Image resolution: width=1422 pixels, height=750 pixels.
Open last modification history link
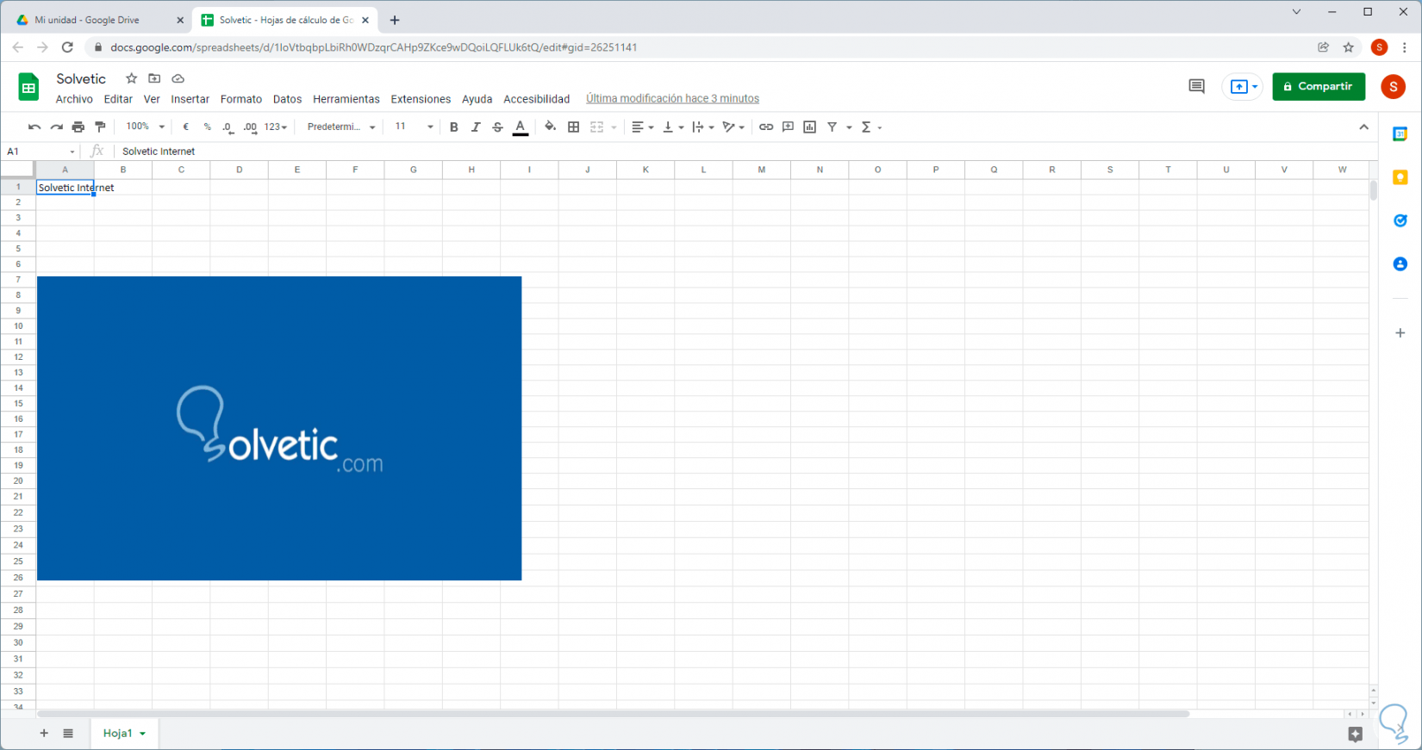pyautogui.click(x=672, y=99)
